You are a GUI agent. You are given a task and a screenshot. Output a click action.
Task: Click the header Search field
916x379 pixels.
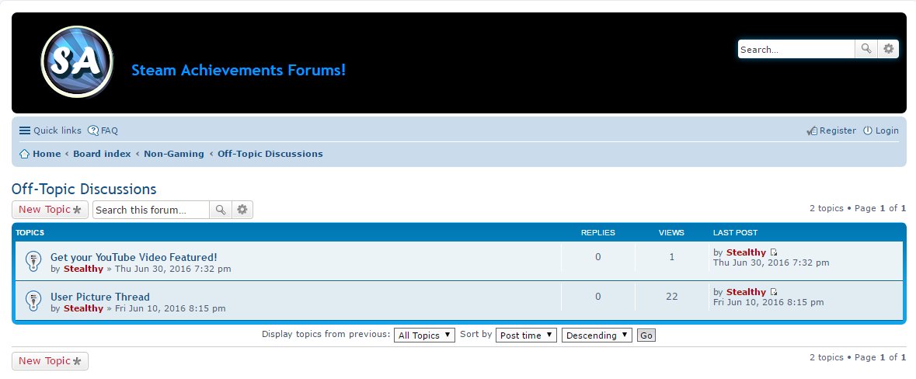click(x=796, y=49)
